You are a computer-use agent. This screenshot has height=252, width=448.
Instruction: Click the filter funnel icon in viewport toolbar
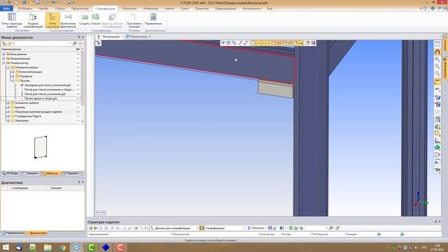tap(223, 43)
